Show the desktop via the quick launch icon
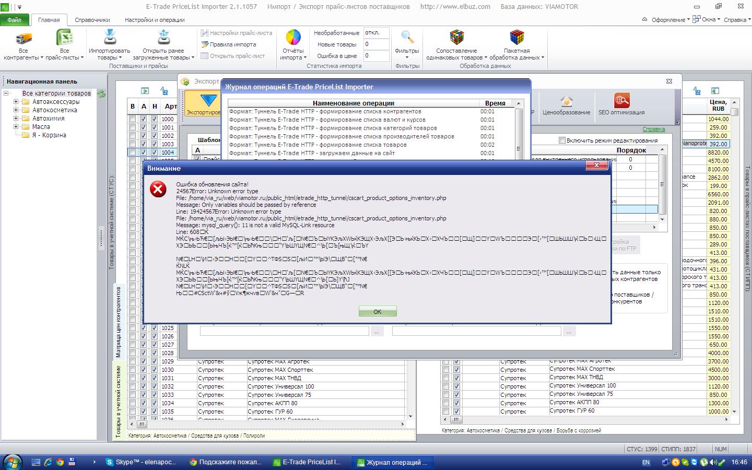The width and height of the screenshot is (752, 470). pos(36,462)
